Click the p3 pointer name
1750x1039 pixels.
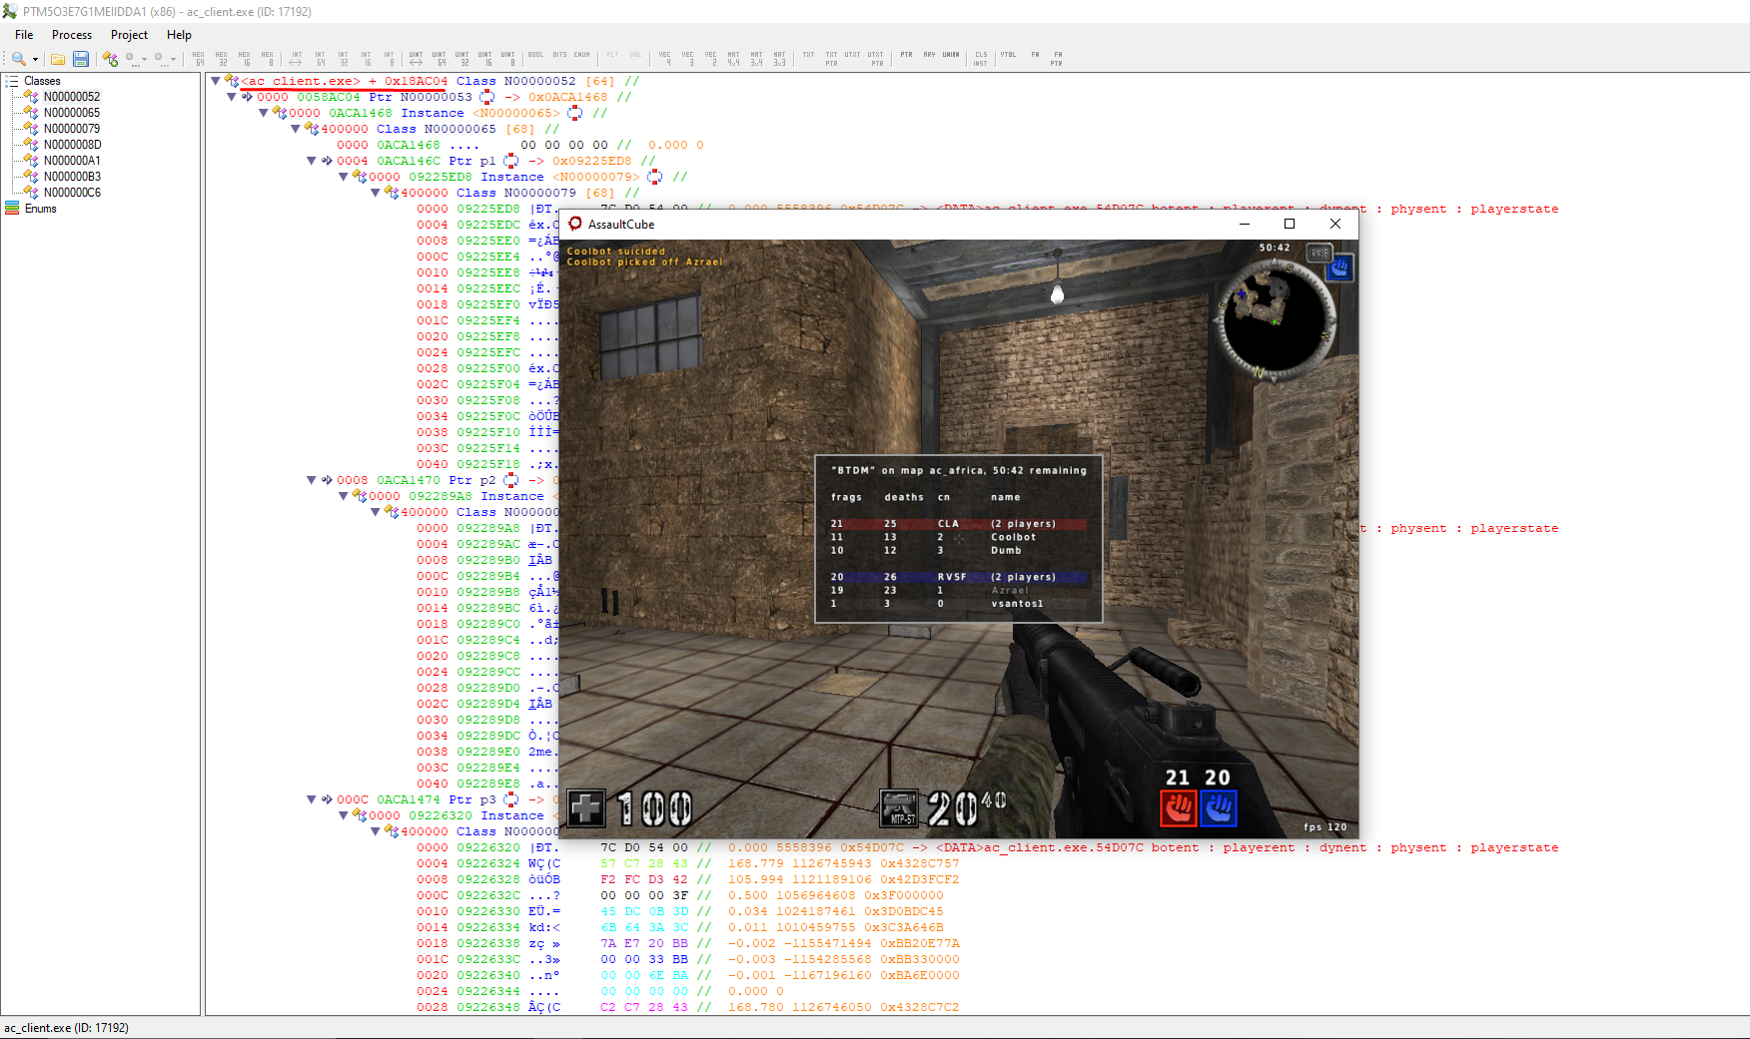[x=487, y=799]
